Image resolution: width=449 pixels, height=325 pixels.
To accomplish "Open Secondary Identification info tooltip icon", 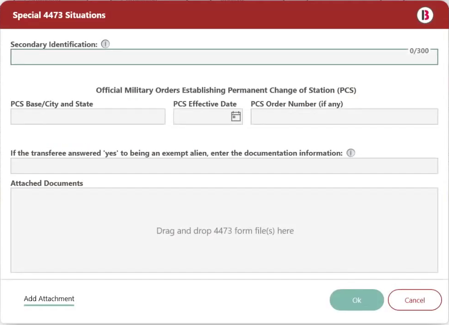I will pos(106,44).
